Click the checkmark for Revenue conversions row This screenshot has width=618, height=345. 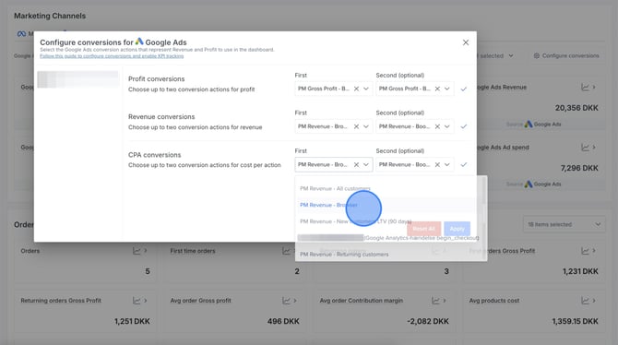[x=463, y=126]
